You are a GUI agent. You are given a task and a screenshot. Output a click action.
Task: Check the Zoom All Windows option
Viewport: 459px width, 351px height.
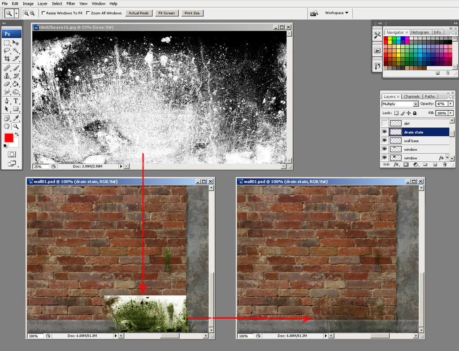(x=88, y=13)
